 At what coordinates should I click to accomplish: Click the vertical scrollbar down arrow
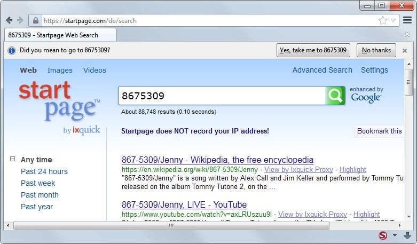409,217
